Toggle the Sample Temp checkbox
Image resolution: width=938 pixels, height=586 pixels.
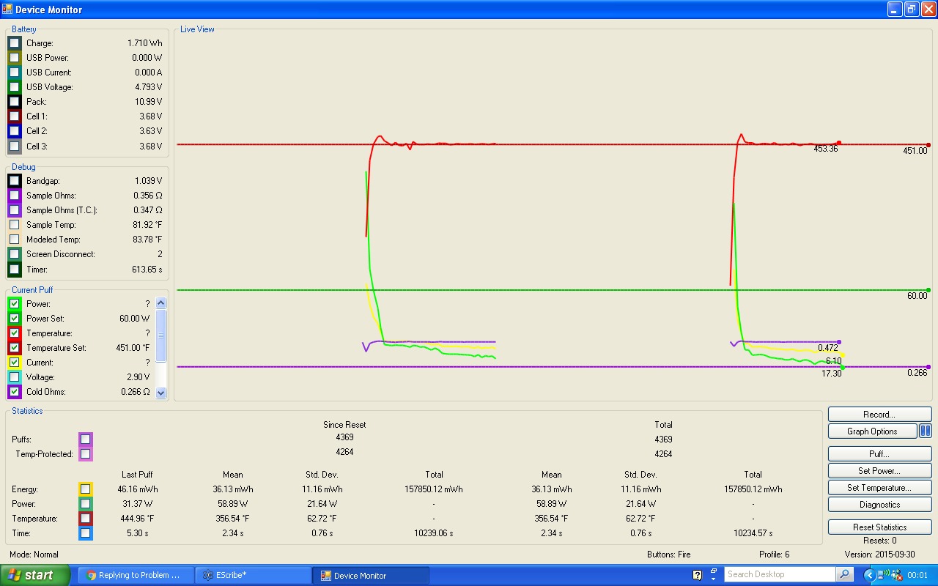pyautogui.click(x=15, y=225)
